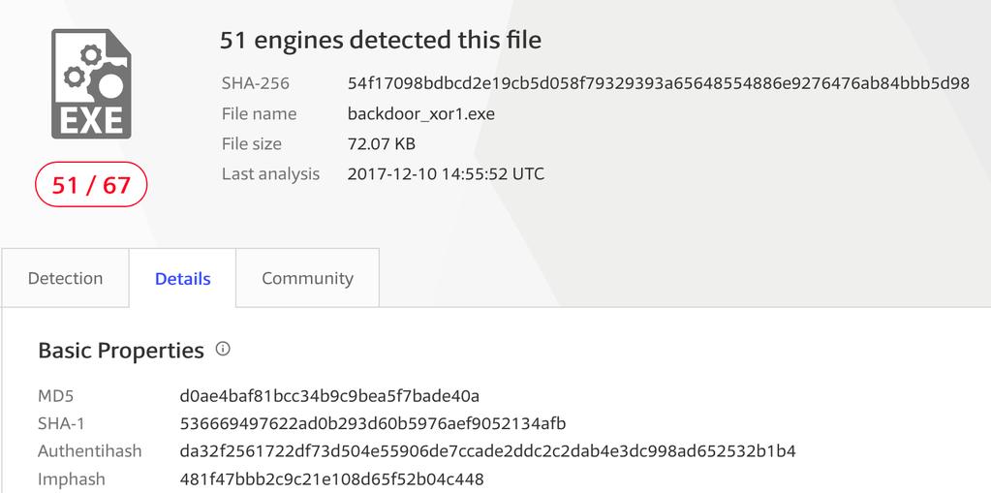Click the Basic Properties heading
Screen dimensions: 991x493
121,351
